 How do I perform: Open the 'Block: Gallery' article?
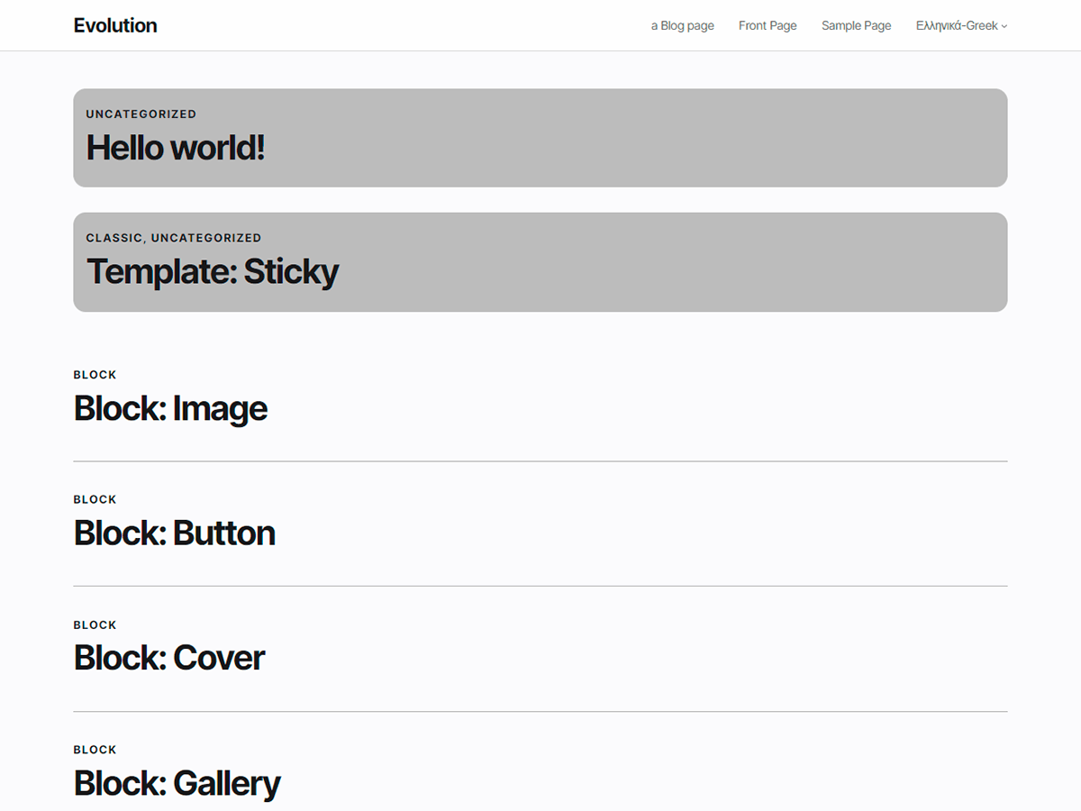tap(177, 782)
